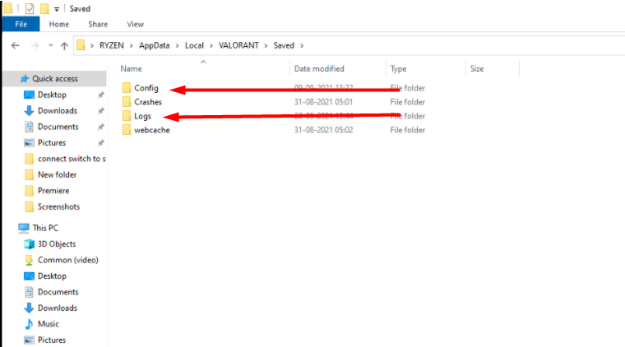Click the Properties quick access toolbar icon
Image resolution: width=625 pixels, height=347 pixels.
[30, 8]
